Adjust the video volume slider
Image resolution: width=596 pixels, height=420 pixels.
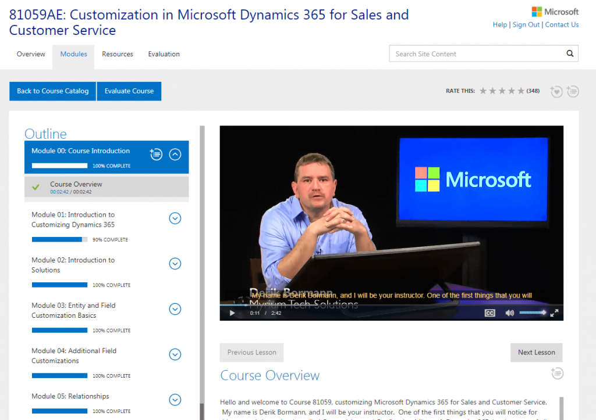click(533, 313)
